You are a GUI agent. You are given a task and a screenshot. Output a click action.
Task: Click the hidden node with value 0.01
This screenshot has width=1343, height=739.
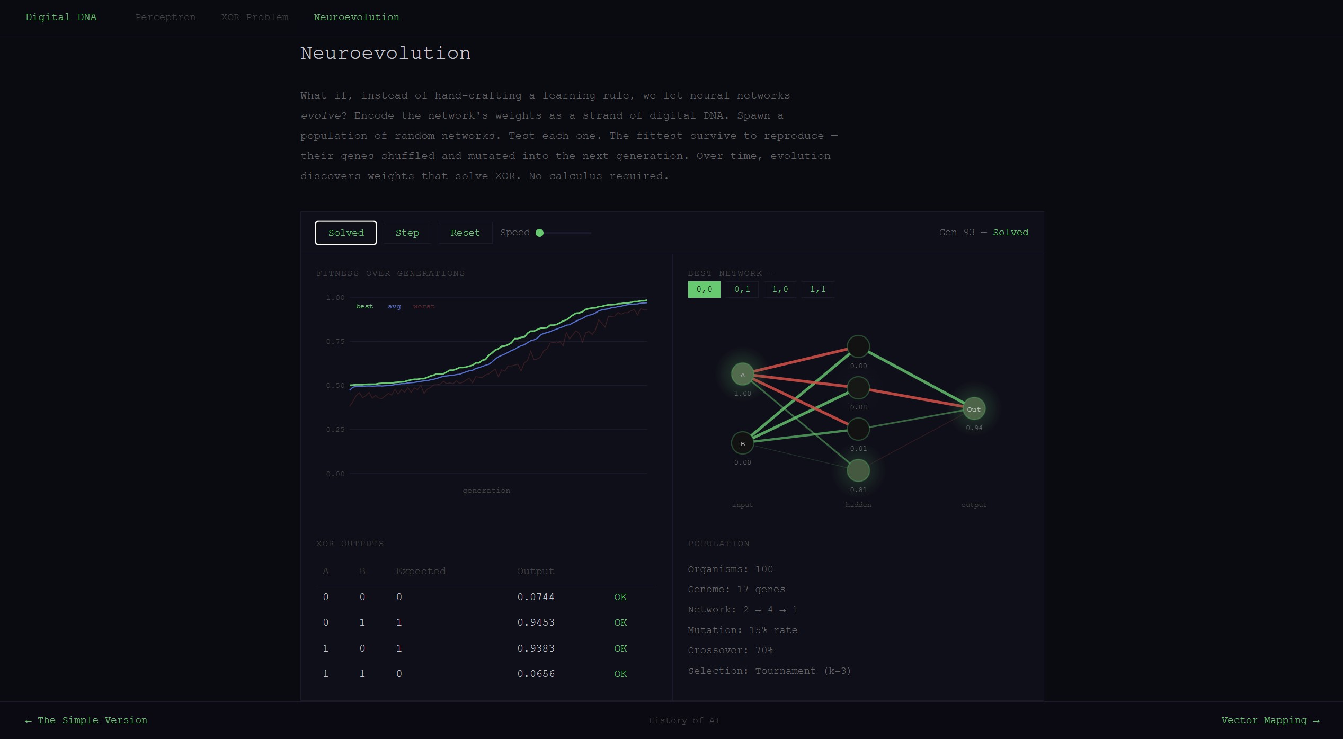[858, 429]
